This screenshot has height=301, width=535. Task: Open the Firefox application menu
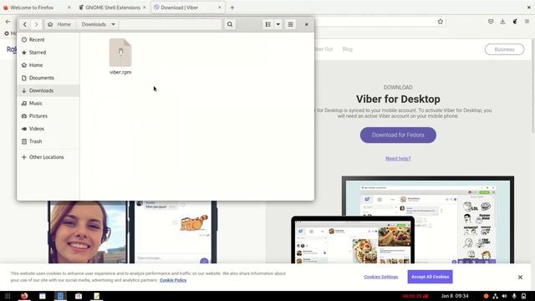[527, 22]
